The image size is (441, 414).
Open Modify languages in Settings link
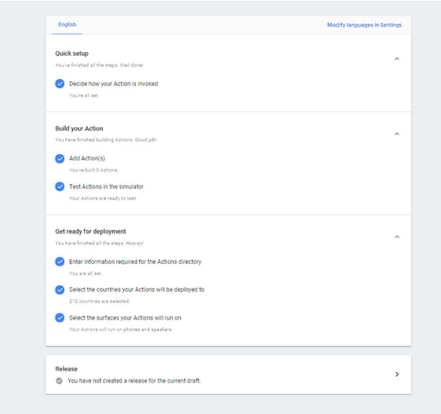[364, 25]
